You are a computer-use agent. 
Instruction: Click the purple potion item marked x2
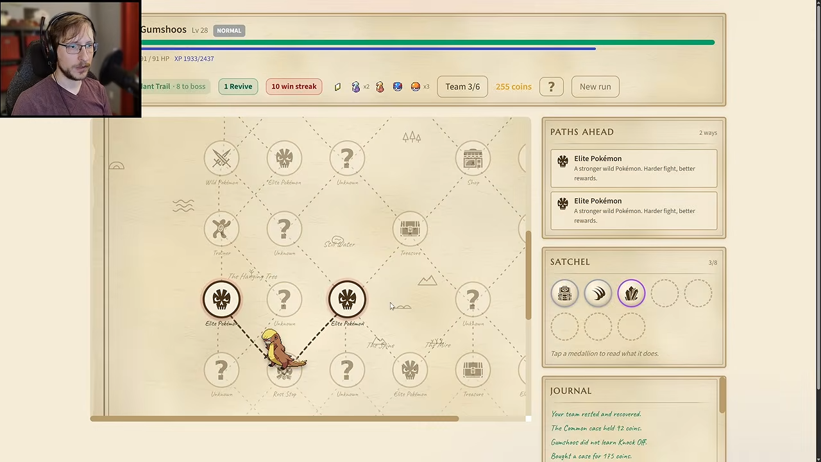click(356, 87)
